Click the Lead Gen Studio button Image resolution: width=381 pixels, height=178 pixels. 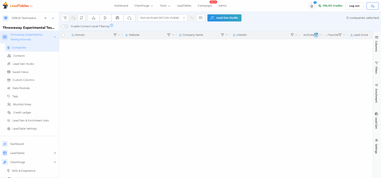click(x=224, y=18)
